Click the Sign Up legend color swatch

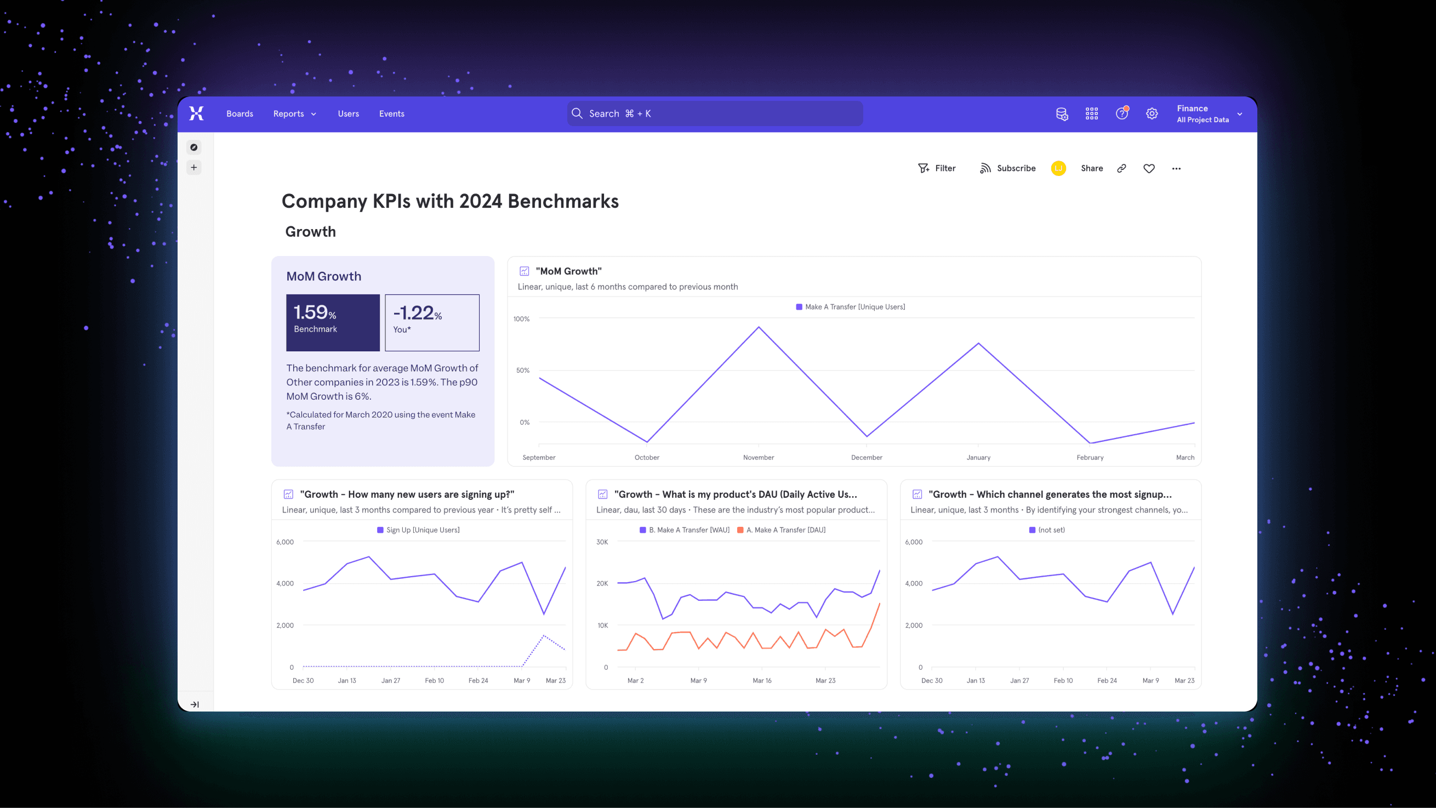(380, 530)
